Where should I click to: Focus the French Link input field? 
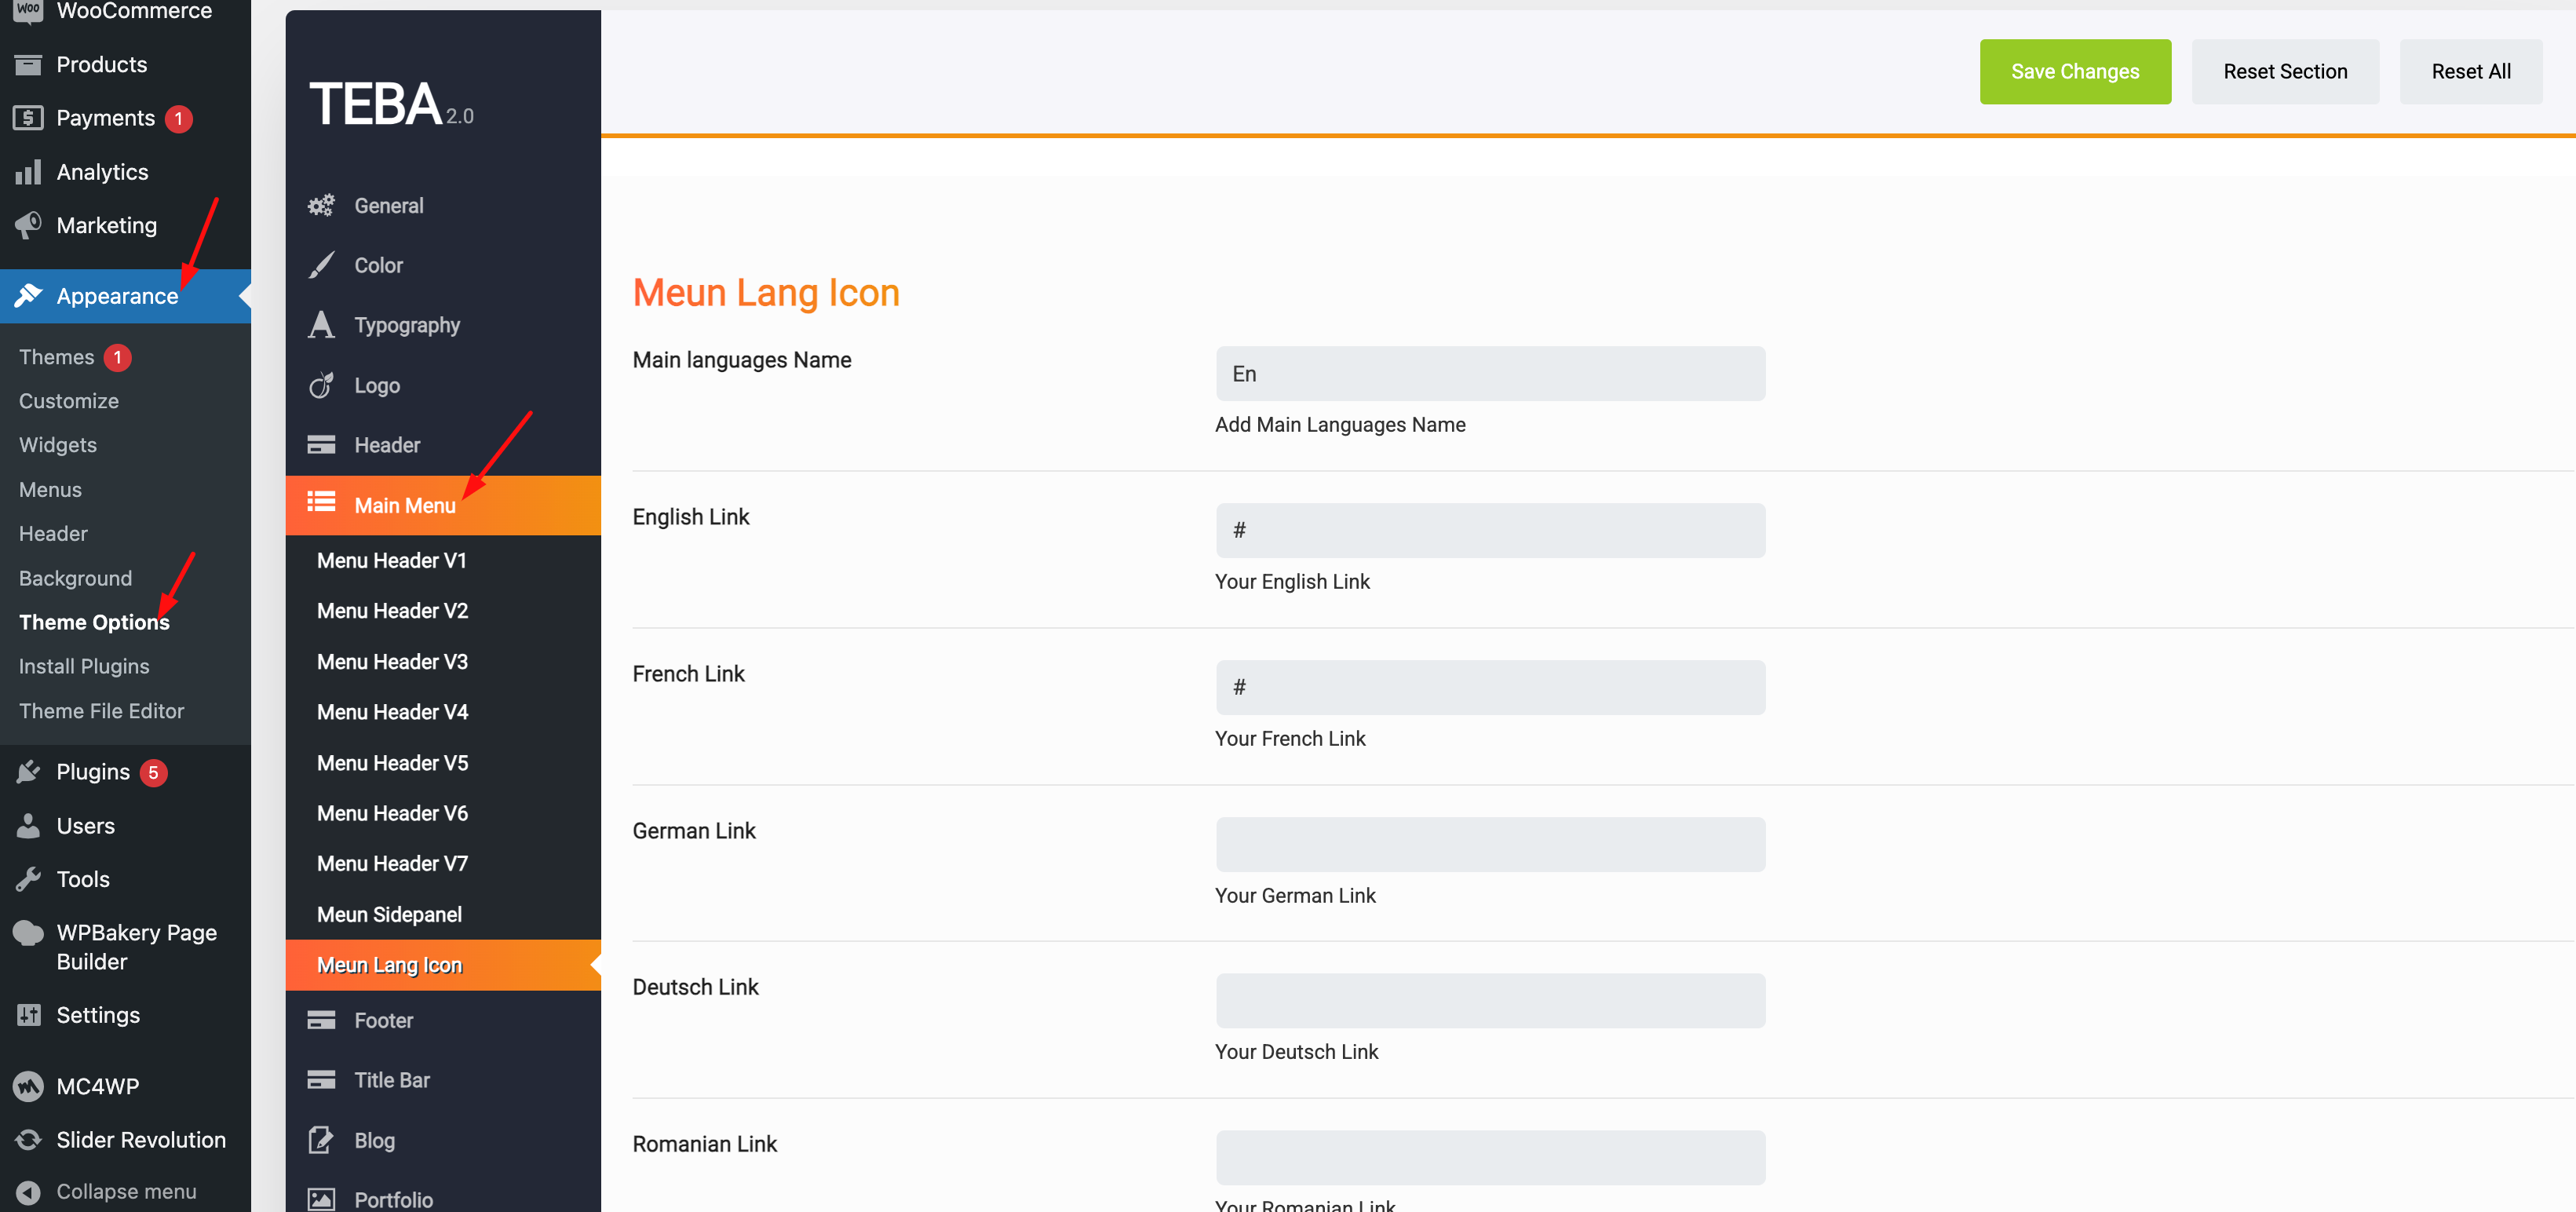1490,688
